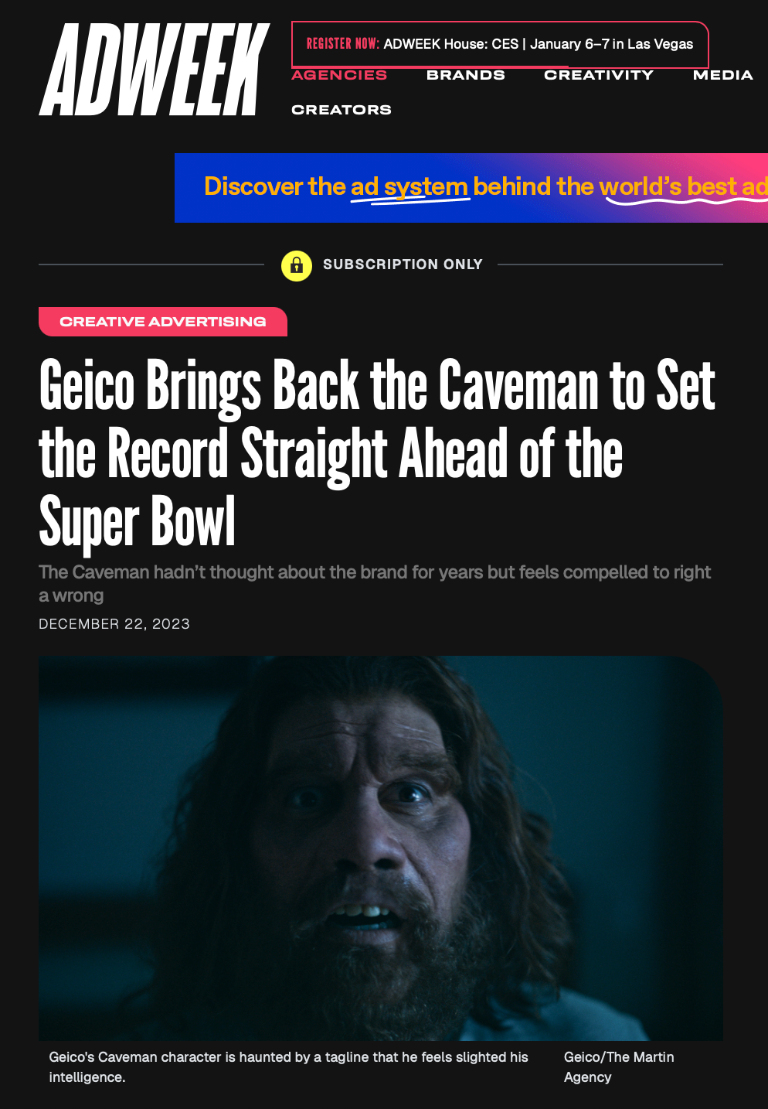Click the Creative Advertising category tag
Screen dimensions: 768x1109
coord(163,322)
